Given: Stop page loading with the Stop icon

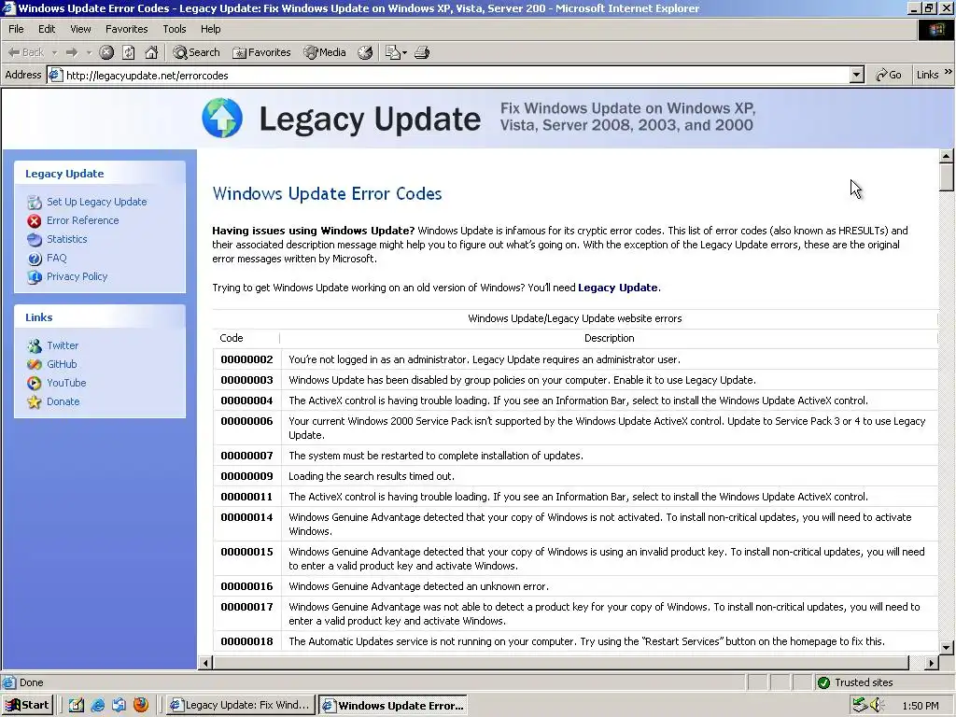Looking at the screenshot, I should click(x=106, y=52).
